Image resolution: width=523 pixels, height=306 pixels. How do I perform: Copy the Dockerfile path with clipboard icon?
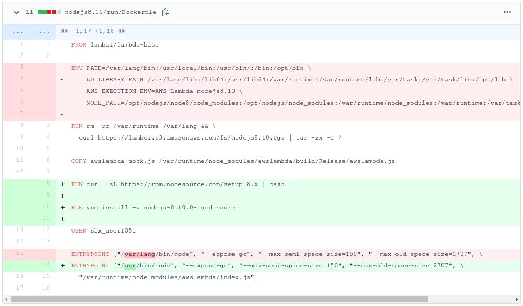point(165,12)
